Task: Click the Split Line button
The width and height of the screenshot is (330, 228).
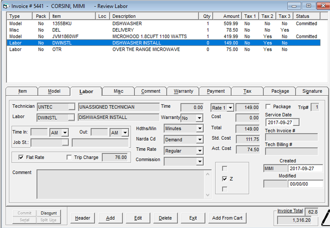Action: coord(49,220)
